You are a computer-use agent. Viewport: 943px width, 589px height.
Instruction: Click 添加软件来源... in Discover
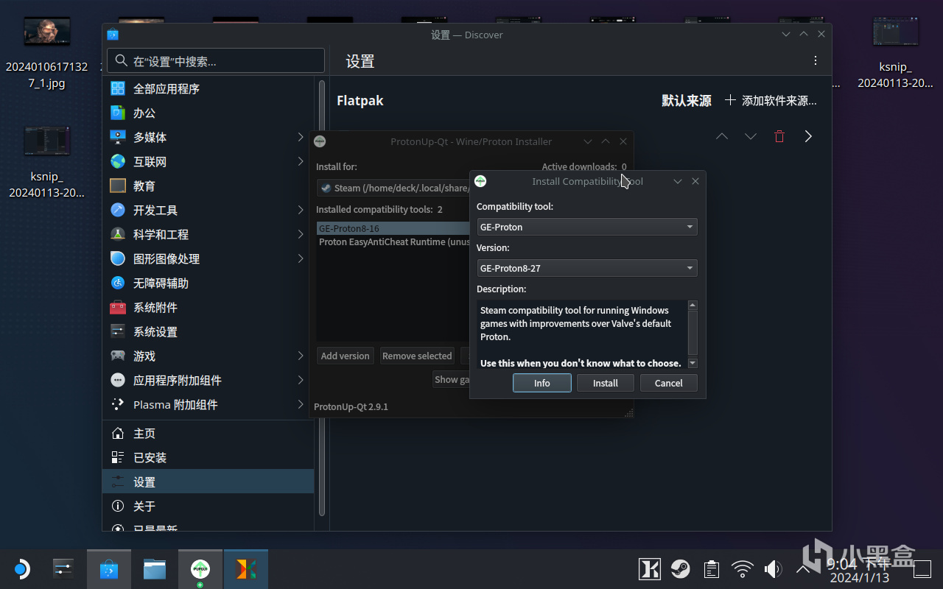pyautogui.click(x=771, y=100)
